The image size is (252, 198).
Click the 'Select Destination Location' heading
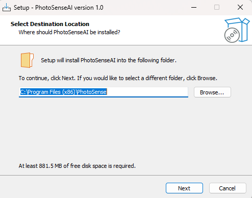coord(50,24)
